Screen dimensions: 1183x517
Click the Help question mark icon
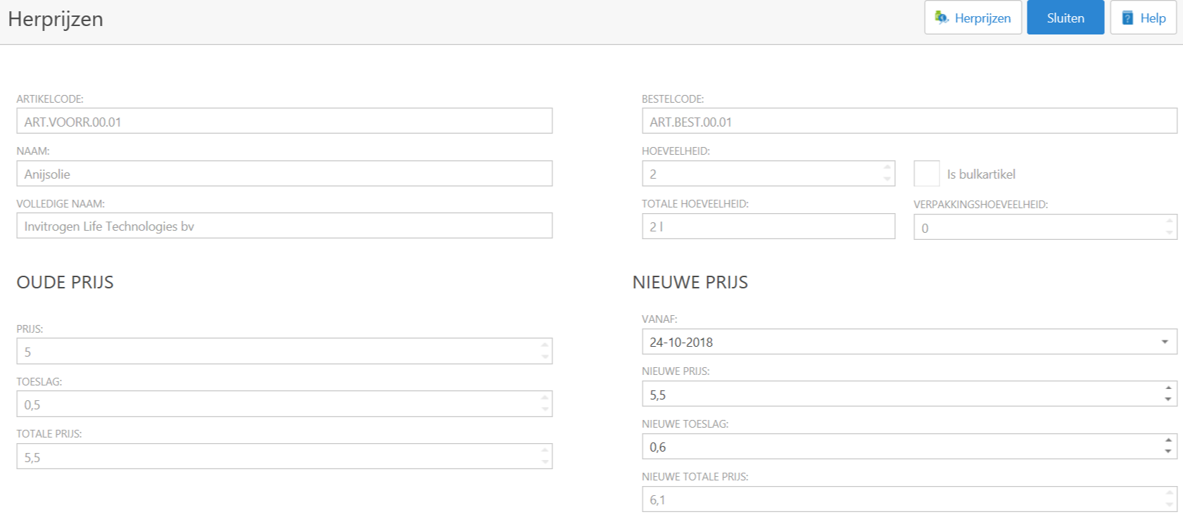pyautogui.click(x=1127, y=18)
